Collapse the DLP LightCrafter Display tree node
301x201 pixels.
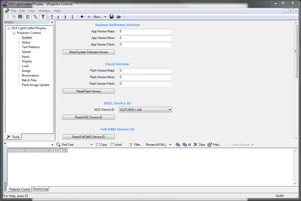click(9, 28)
